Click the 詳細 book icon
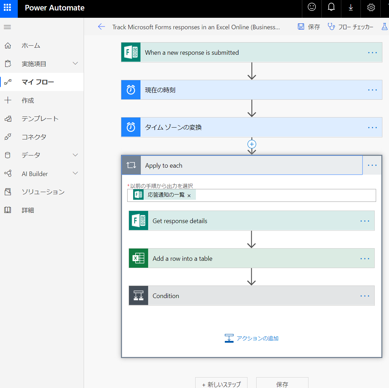The height and width of the screenshot is (388, 389). [8, 210]
